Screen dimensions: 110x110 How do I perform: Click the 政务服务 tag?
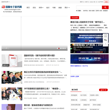click(74, 95)
